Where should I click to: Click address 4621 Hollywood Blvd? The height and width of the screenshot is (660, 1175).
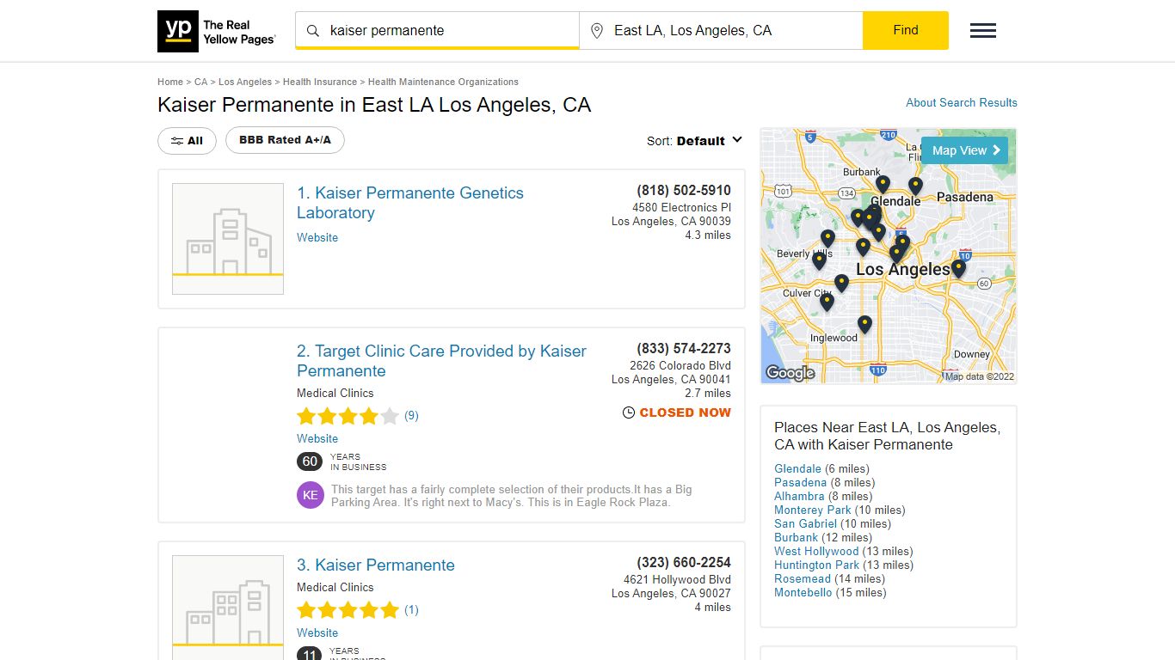coord(677,579)
